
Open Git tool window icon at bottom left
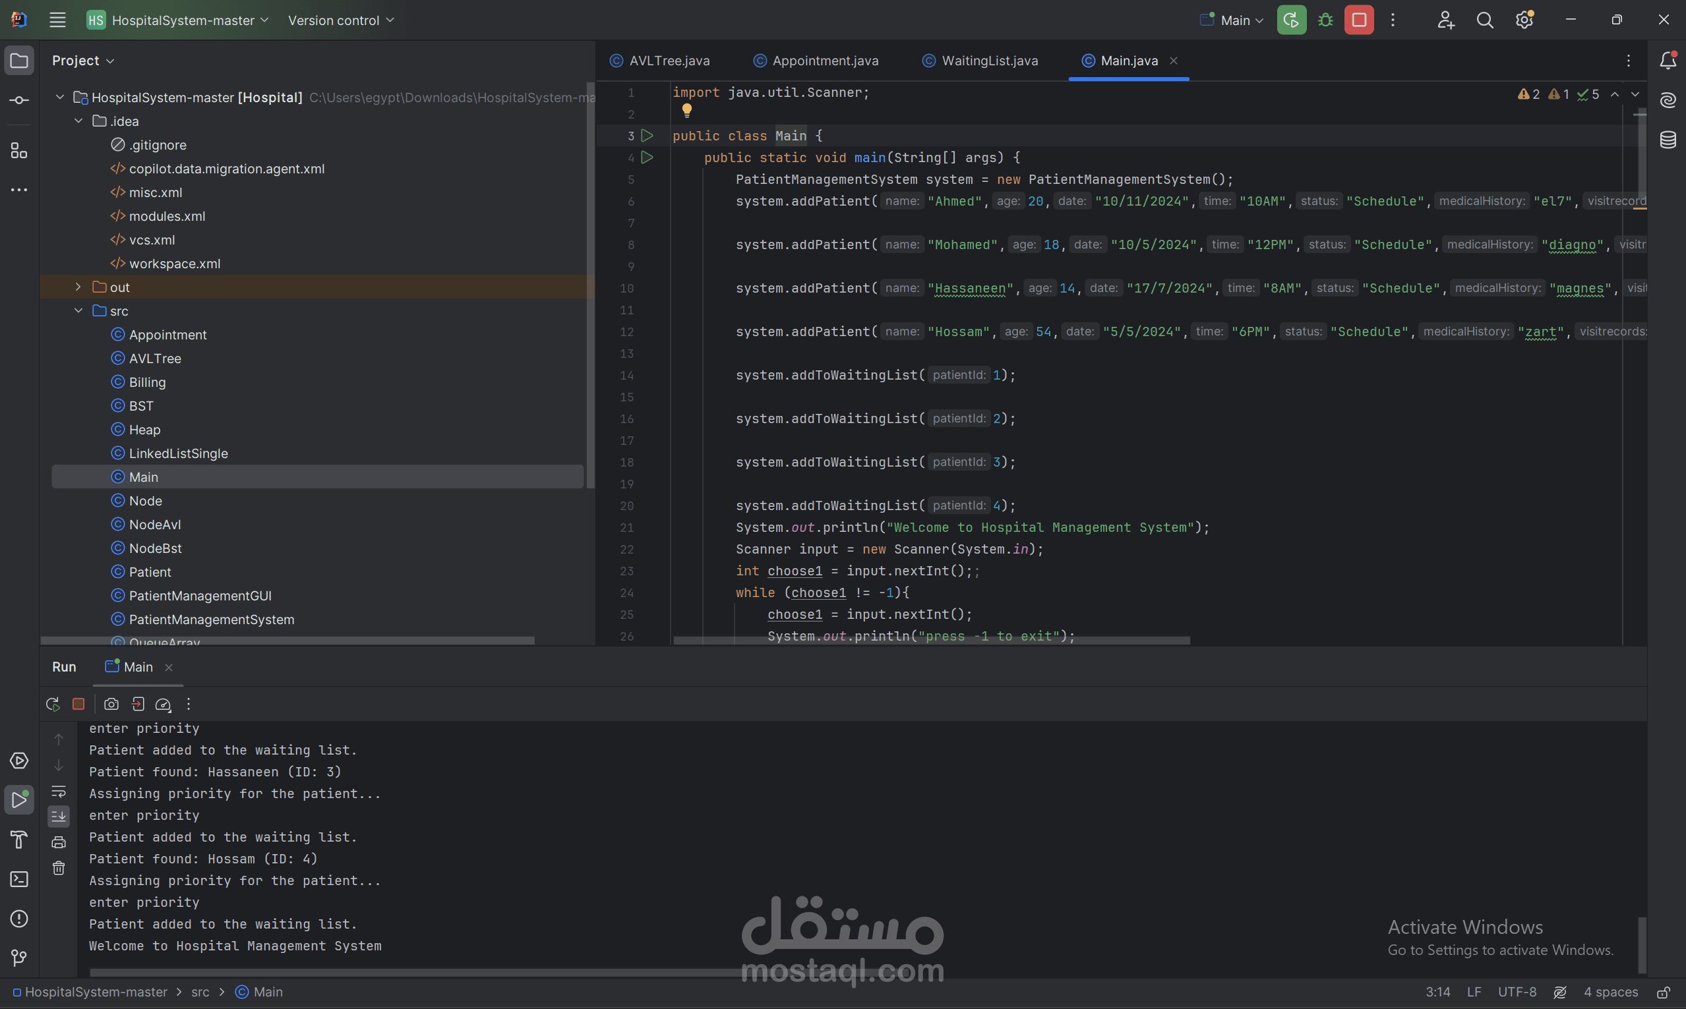pyautogui.click(x=19, y=958)
